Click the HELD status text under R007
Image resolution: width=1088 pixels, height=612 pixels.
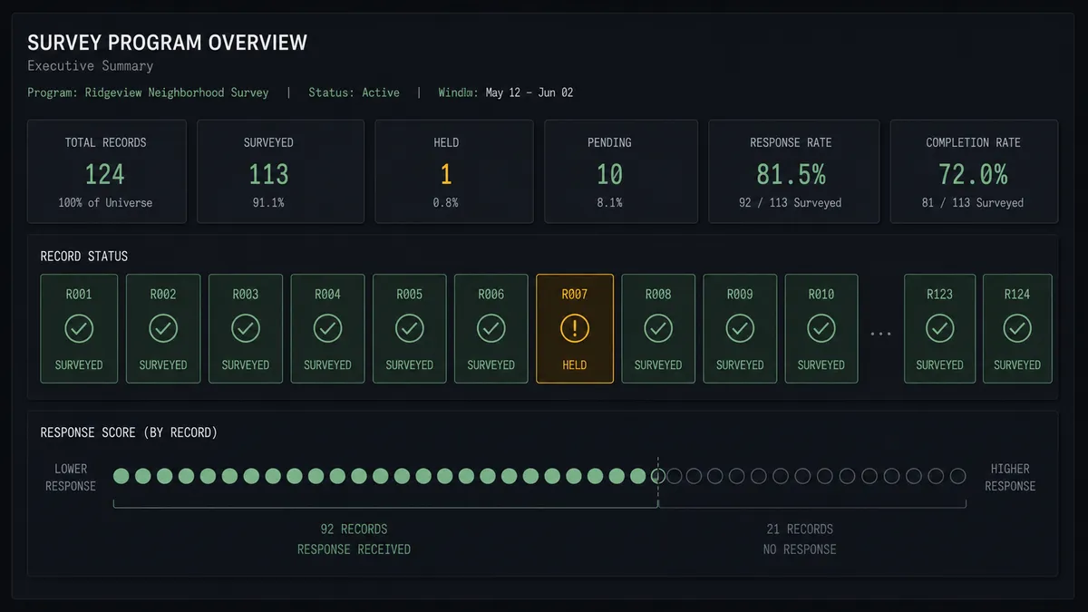[575, 365]
